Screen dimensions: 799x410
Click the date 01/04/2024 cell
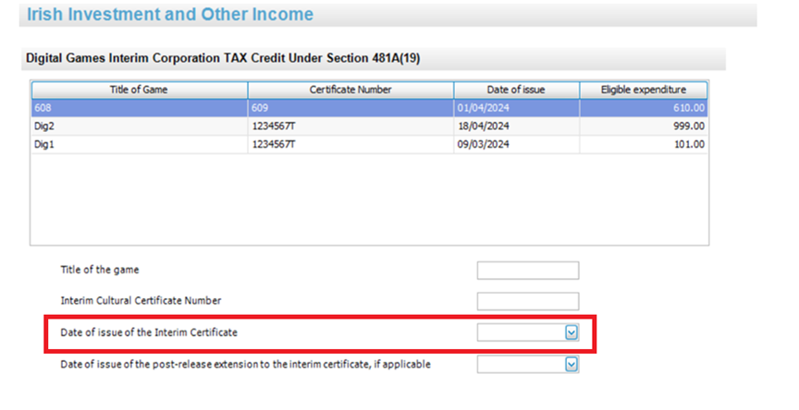point(516,108)
